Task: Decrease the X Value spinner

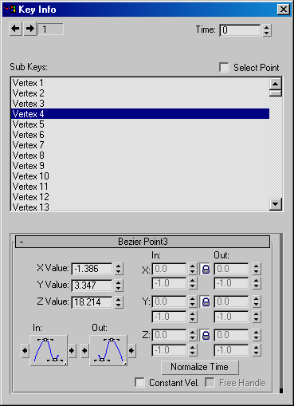Action: 119,272
